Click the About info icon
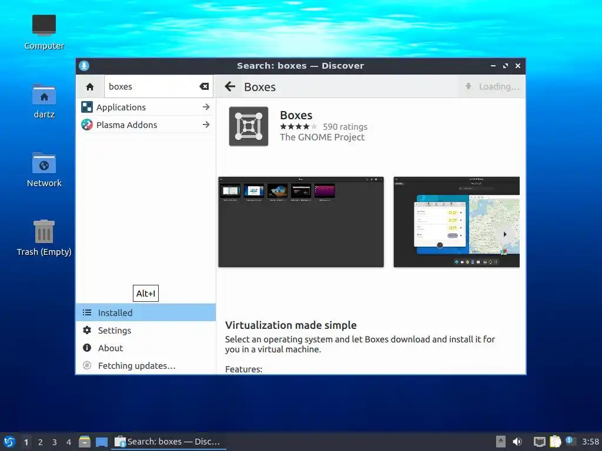This screenshot has width=602, height=451. (x=87, y=348)
